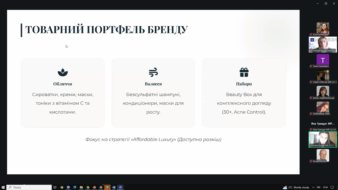Select Таня Гриневич's purple avatar tile
Image resolution: width=338 pixels, height=190 pixels.
(323, 60)
